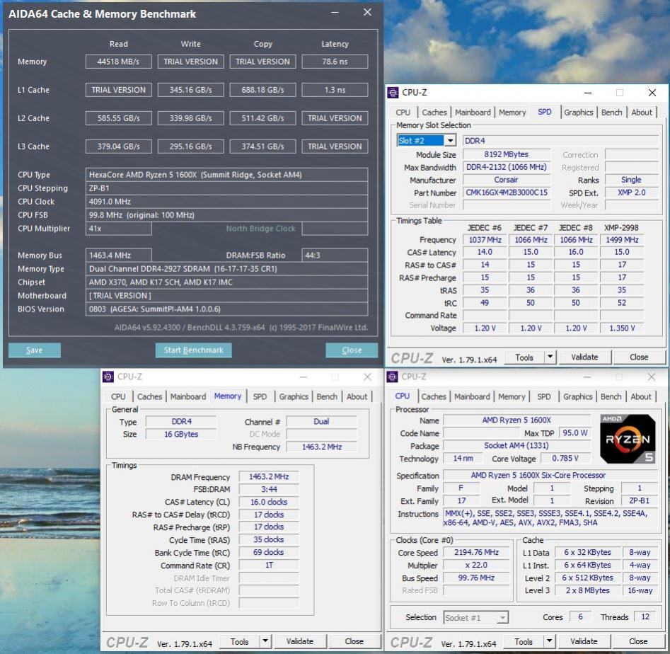Open Caches tab in Memory window

click(x=149, y=396)
